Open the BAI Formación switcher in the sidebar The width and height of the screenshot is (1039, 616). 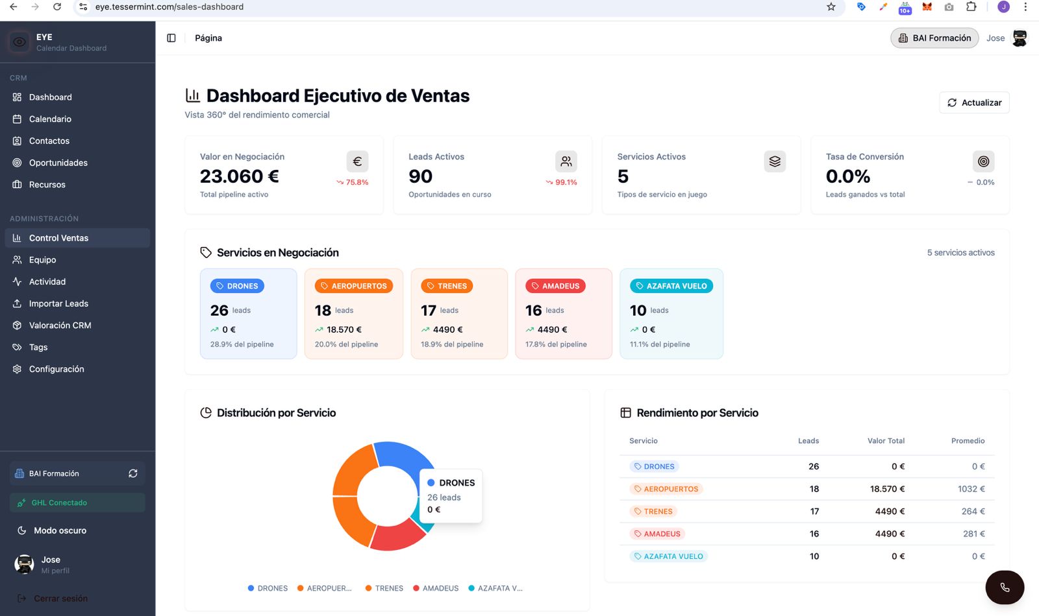(x=78, y=473)
